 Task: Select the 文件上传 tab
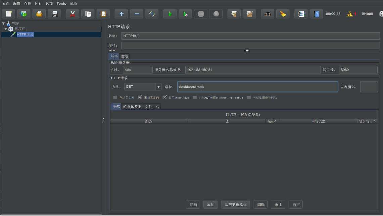pos(152,107)
